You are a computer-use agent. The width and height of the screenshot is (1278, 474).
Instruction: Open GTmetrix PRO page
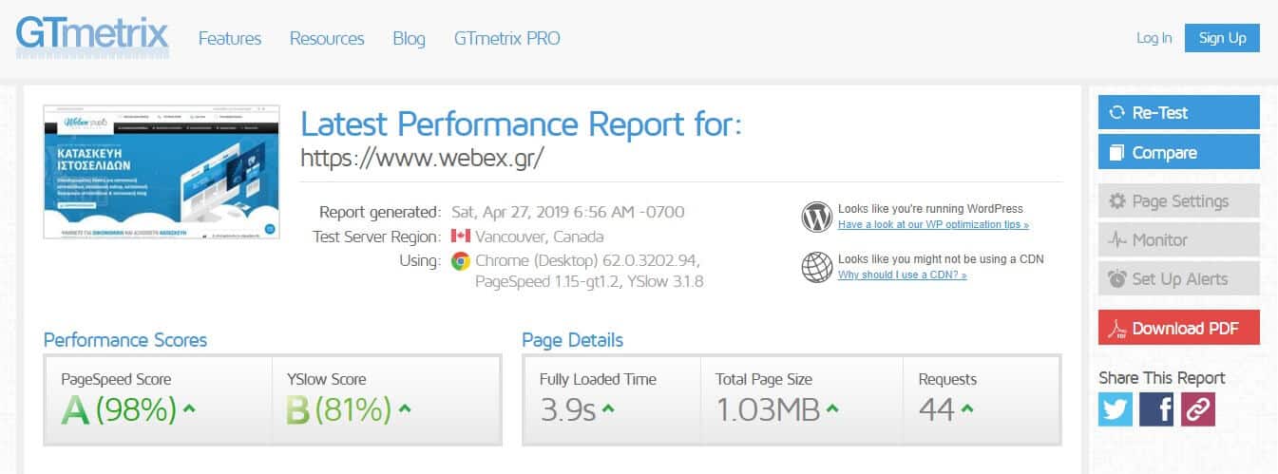pyautogui.click(x=507, y=39)
